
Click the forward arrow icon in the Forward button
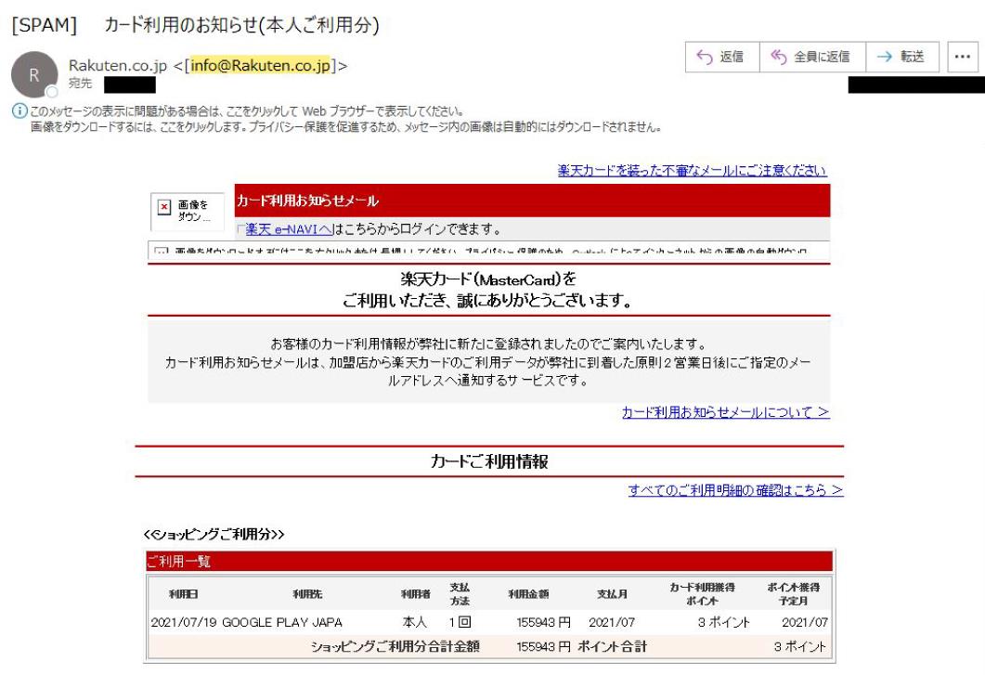885,58
